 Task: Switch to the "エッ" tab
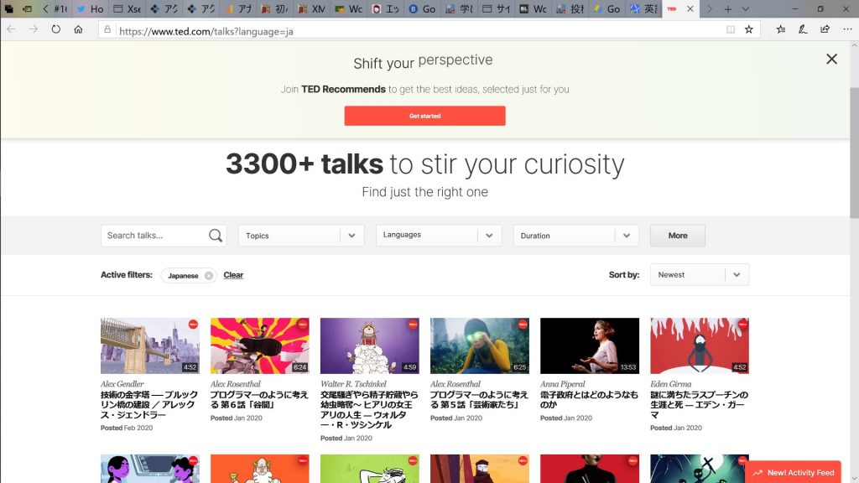[386, 8]
